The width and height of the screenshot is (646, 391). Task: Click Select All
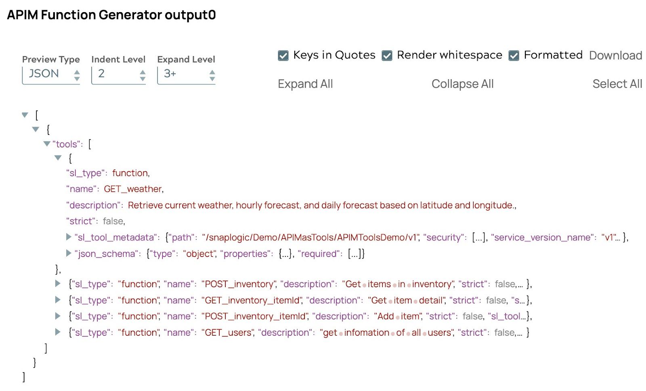pos(617,84)
